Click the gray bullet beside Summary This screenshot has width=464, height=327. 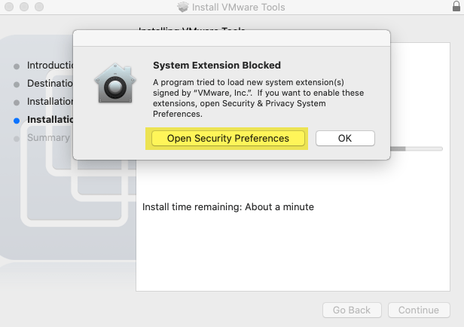(x=17, y=139)
